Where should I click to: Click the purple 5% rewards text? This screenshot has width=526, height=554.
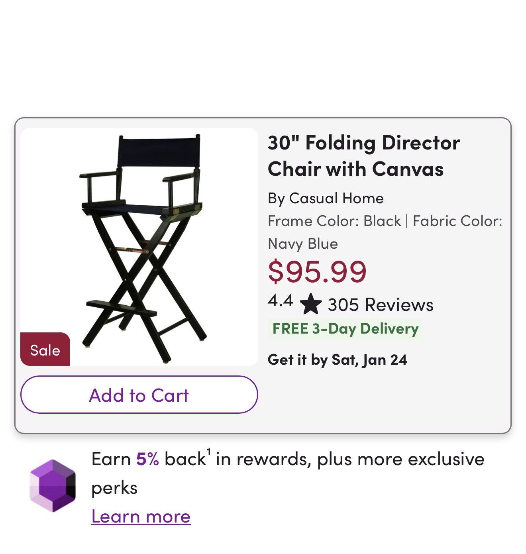coord(147,459)
